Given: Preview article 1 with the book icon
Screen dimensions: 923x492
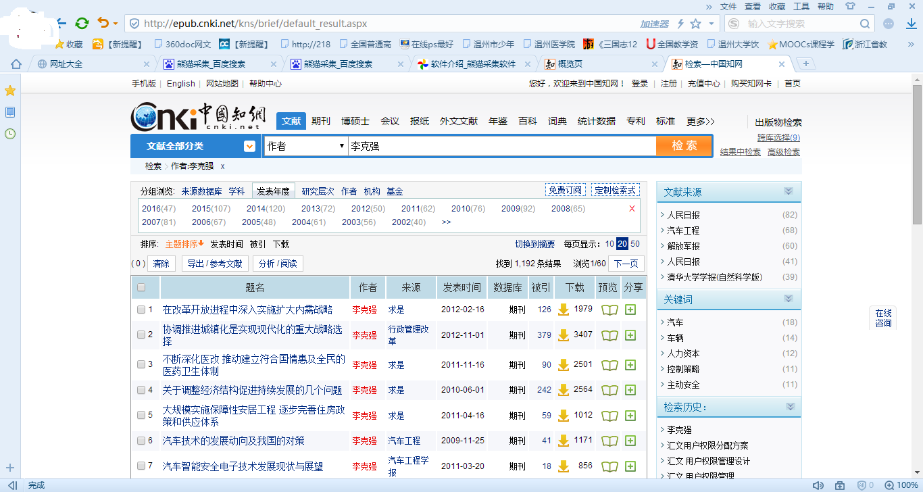Looking at the screenshot, I should click(x=609, y=310).
